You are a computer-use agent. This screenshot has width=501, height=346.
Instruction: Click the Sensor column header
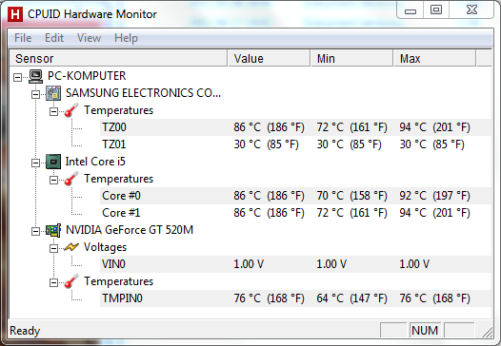118,58
